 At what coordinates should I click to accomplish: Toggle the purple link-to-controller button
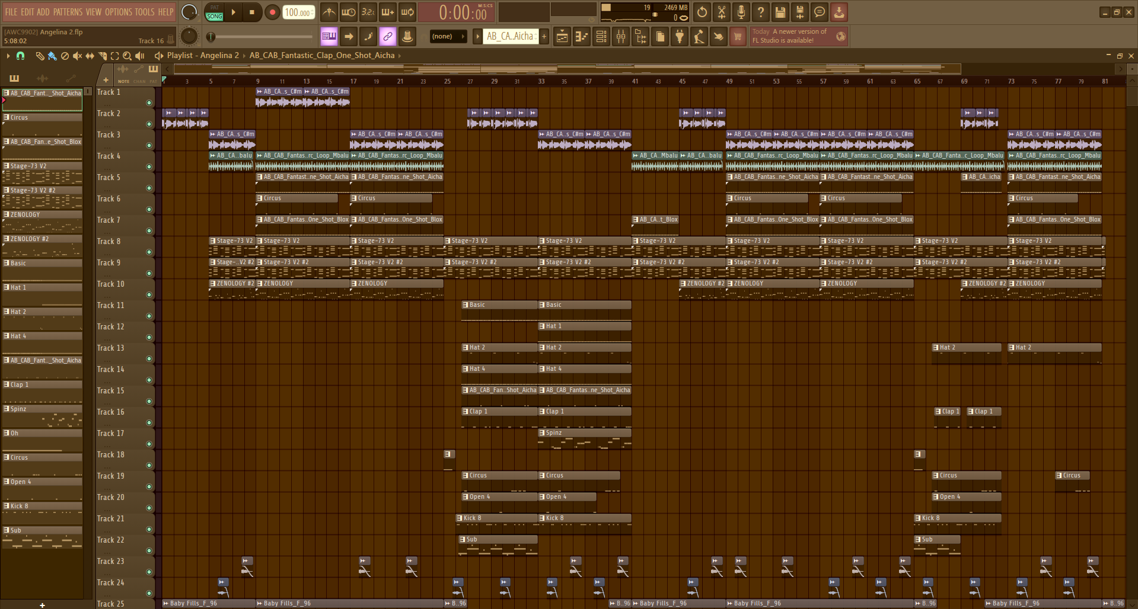coord(388,37)
